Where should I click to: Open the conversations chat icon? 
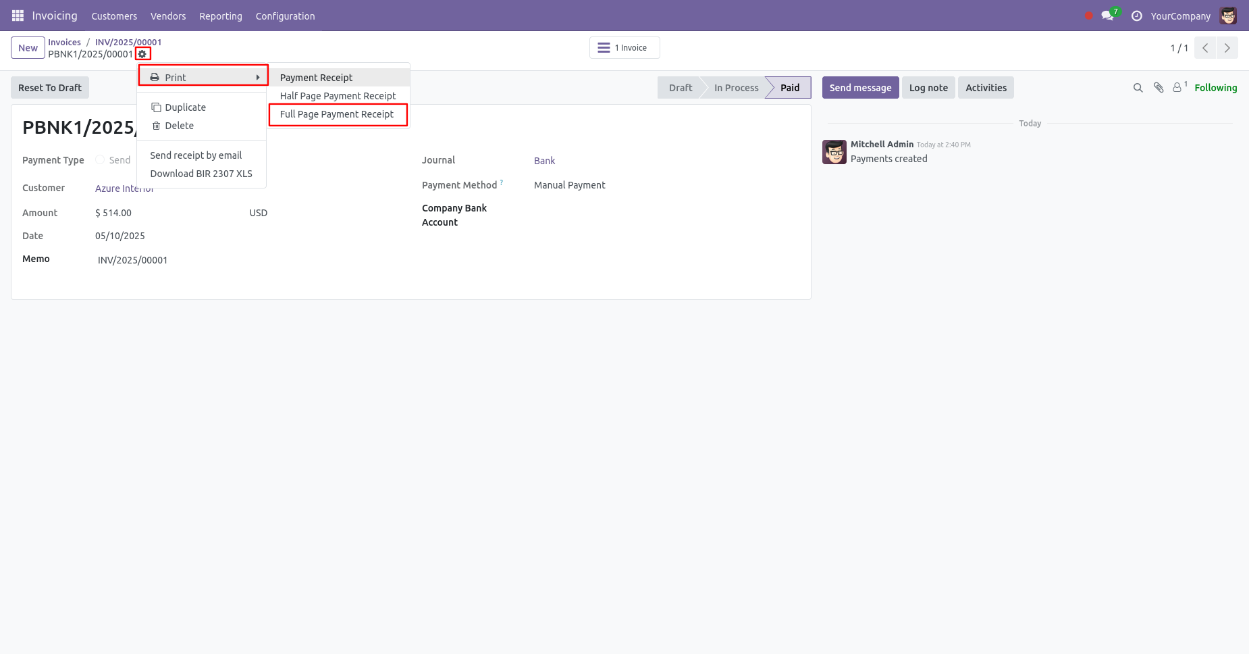1107,16
